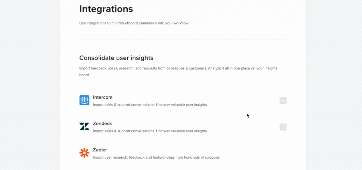362x170 pixels.
Task: Click the 'Import feedback, ideas, research' paragraph
Action: [x=178, y=71]
